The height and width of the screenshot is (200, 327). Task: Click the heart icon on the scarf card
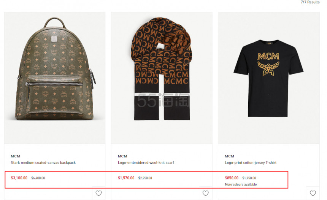coord(206,193)
